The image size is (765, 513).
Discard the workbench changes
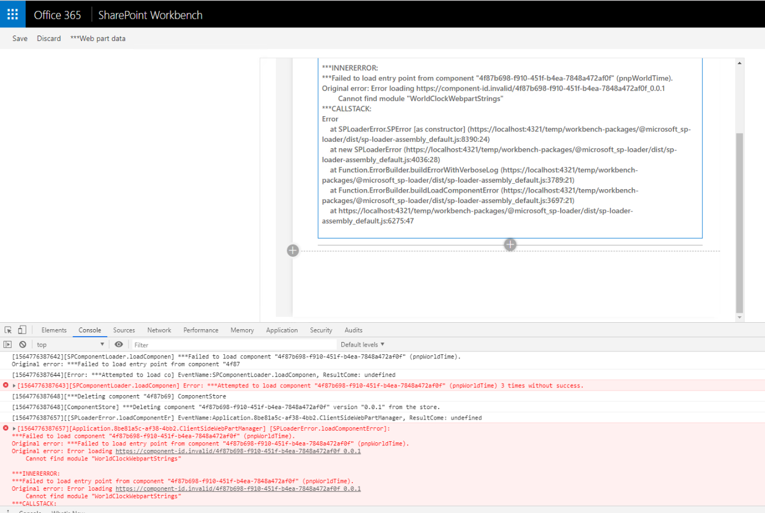point(49,39)
